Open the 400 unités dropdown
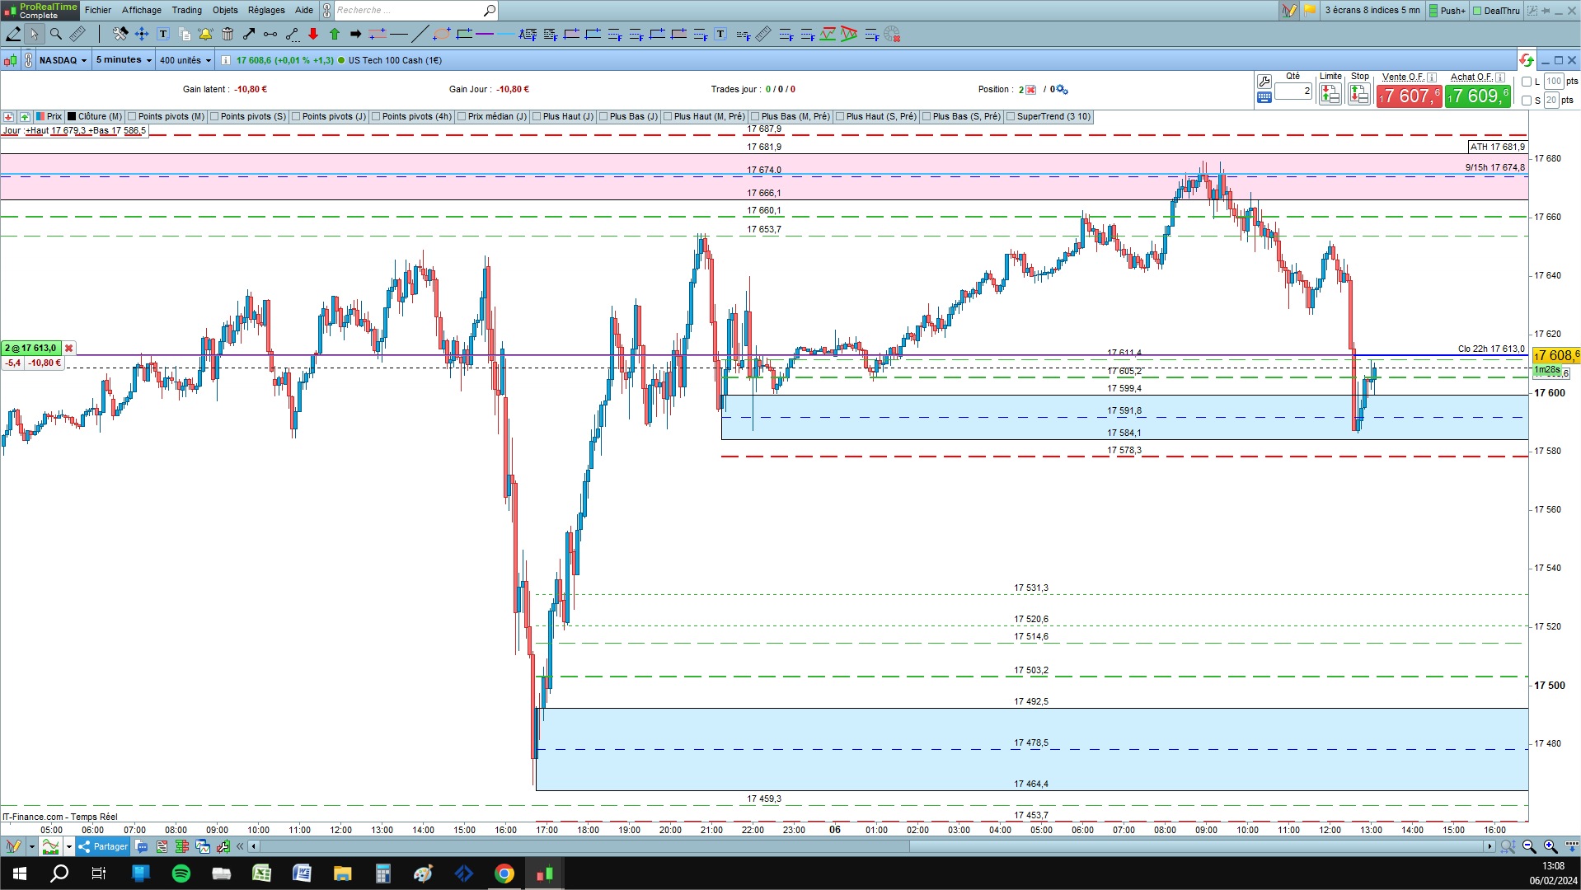This screenshot has height=890, width=1581. click(x=185, y=60)
